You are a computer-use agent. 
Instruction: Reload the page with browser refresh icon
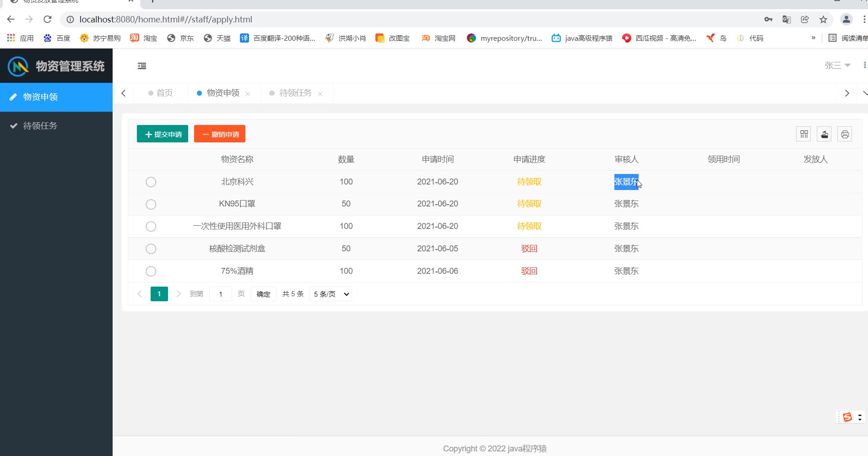(x=48, y=19)
